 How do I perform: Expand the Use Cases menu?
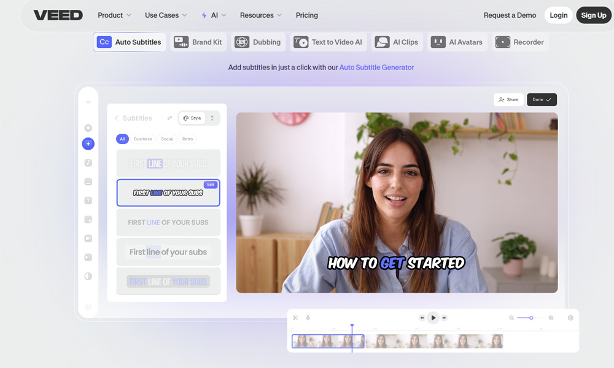166,15
